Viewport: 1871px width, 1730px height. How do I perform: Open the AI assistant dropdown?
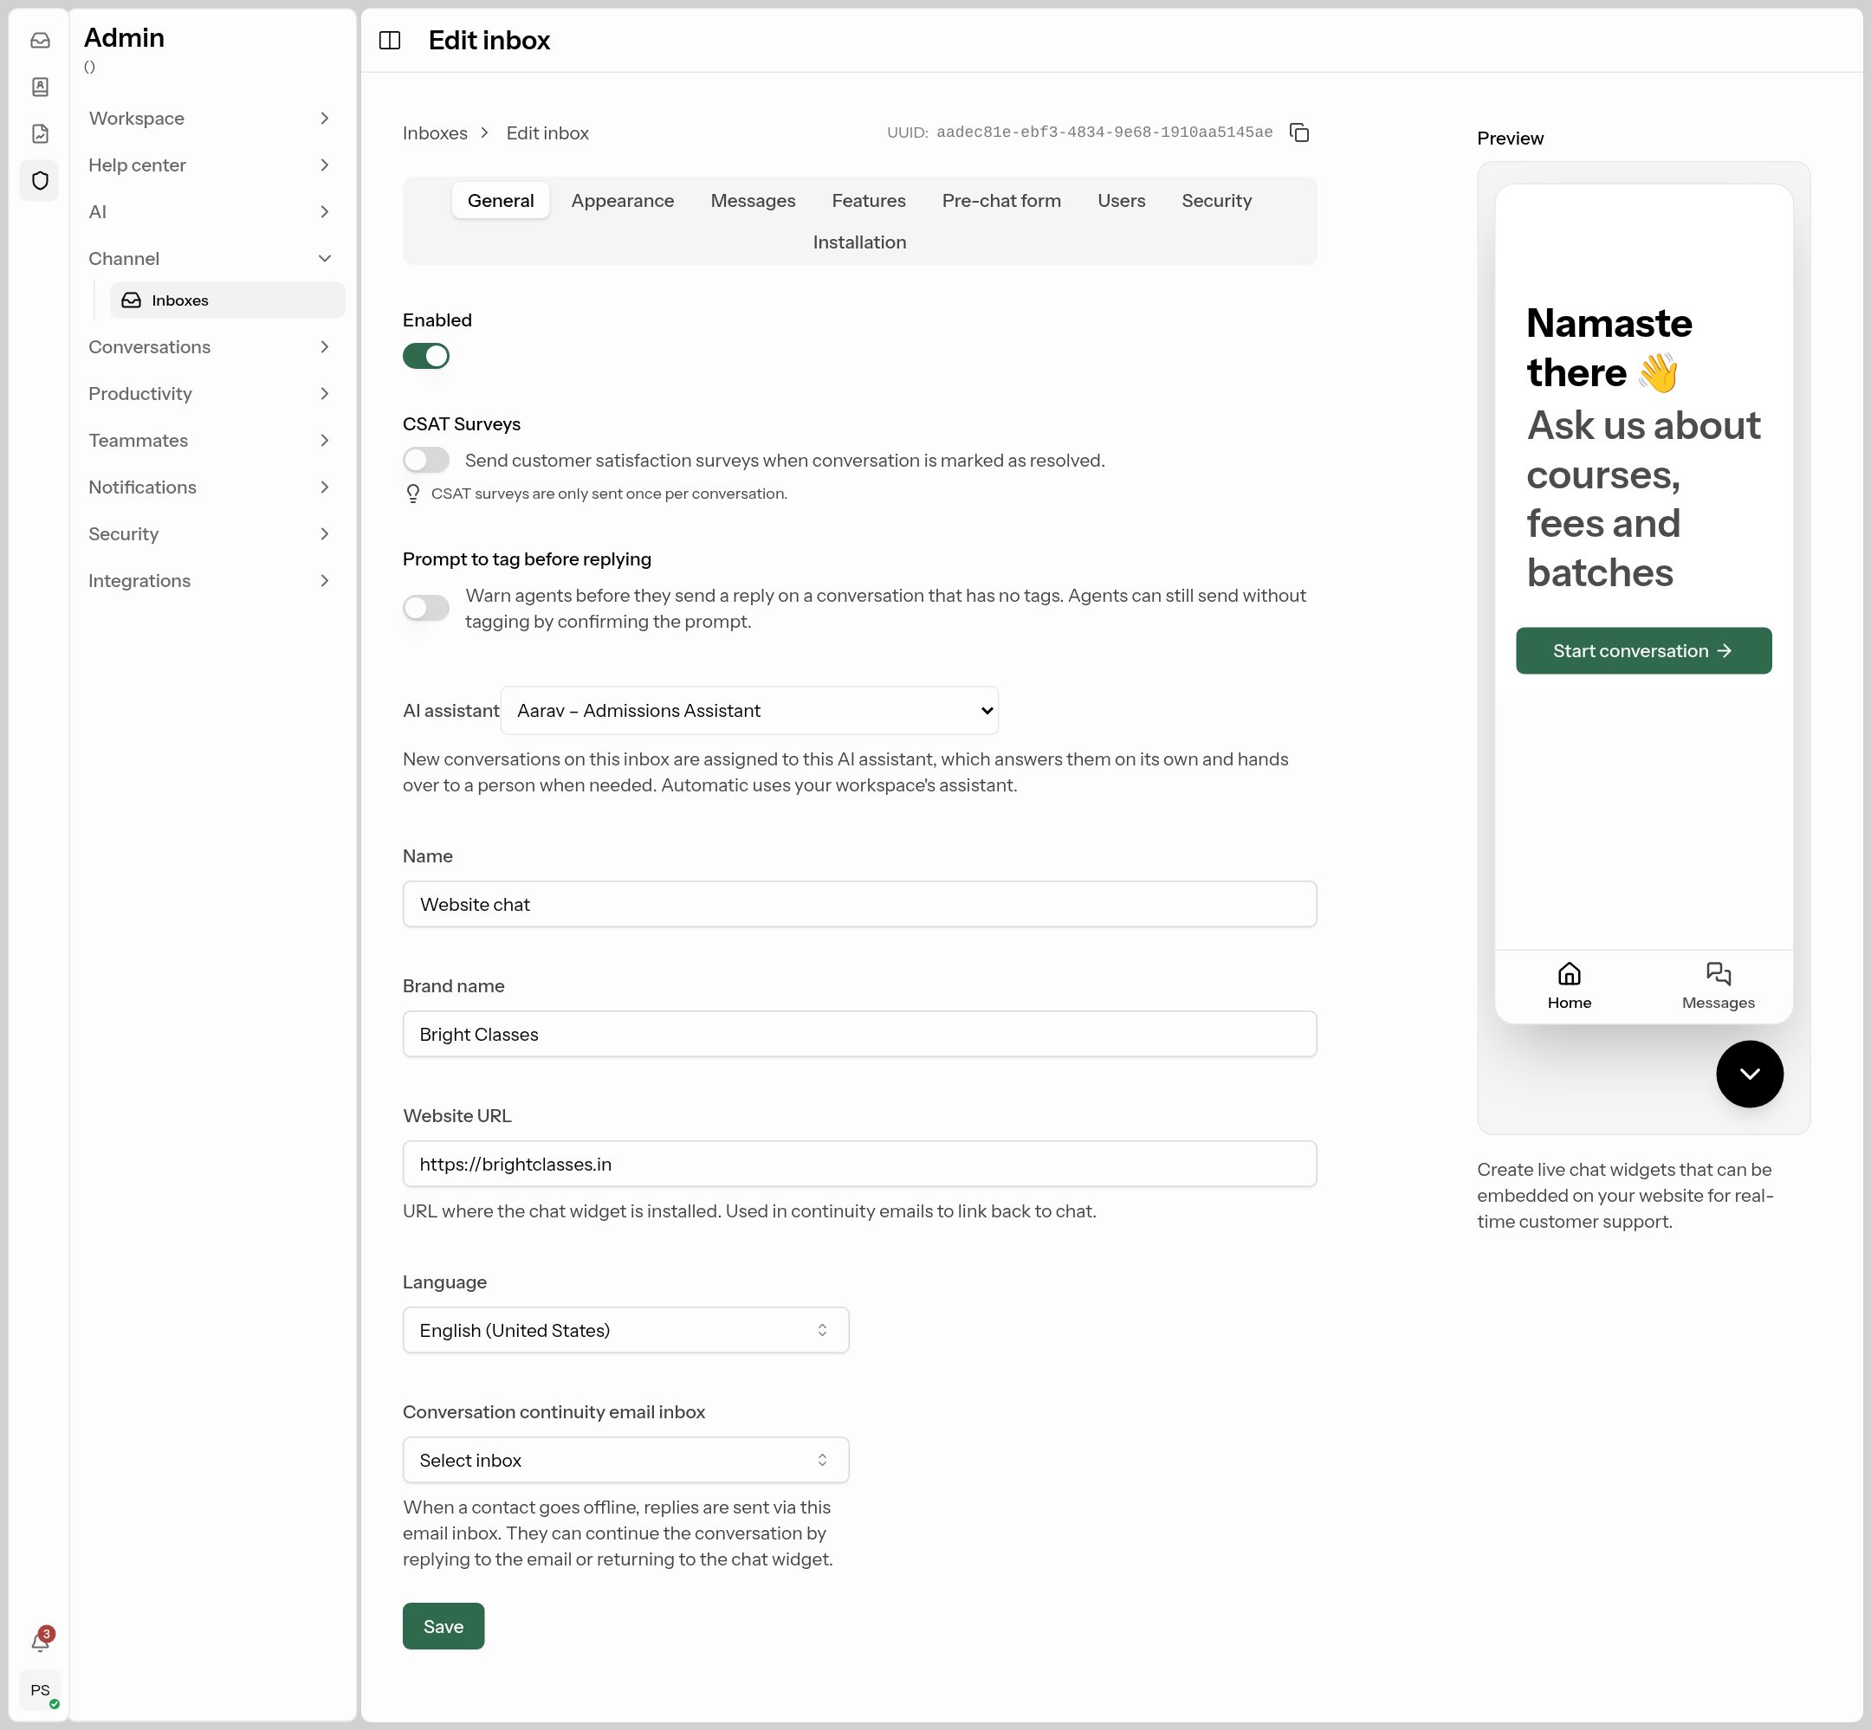pyautogui.click(x=749, y=711)
